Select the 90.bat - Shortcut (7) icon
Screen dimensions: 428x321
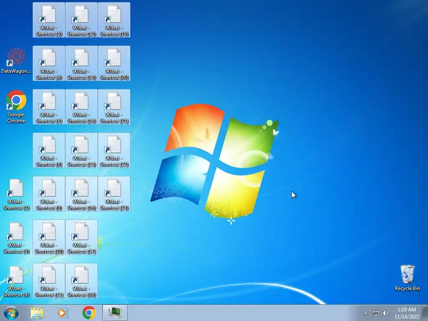pyautogui.click(x=49, y=107)
